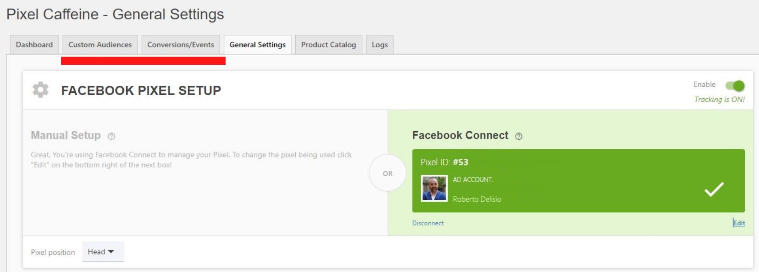Click the Facebook Connect help icon
Screen dimensions: 759x272
click(x=519, y=136)
